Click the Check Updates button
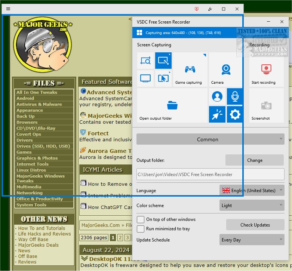Viewport: 292px width, 271px height. 255,225
